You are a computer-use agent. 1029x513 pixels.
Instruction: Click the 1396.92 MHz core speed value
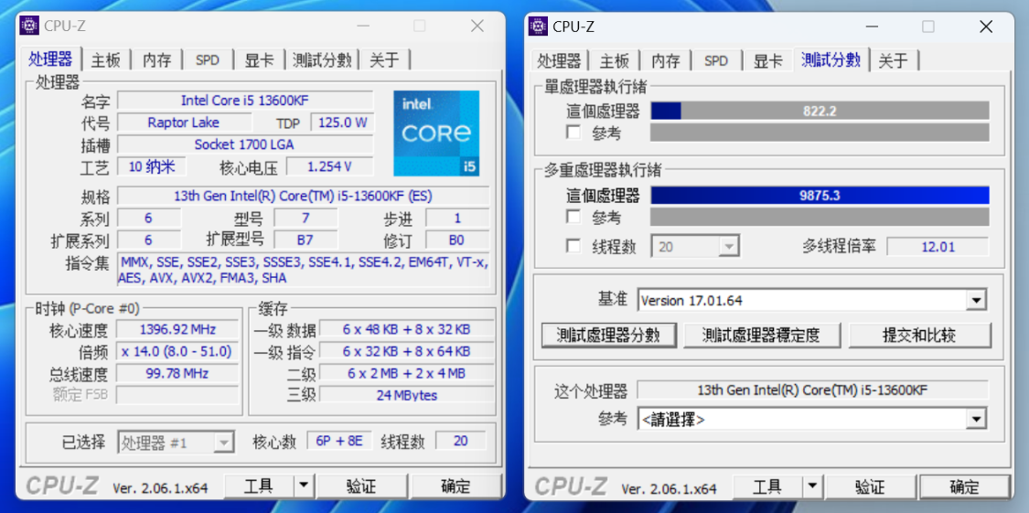click(177, 328)
